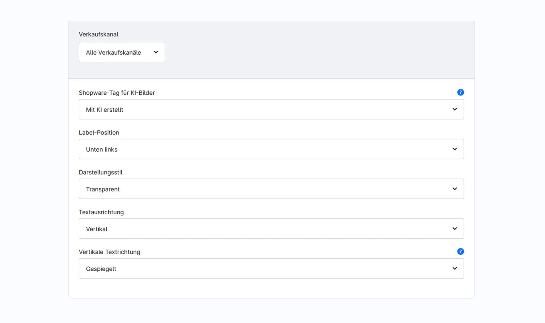Open the Mit KI erstellt tag dropdown
545x323 pixels.
coord(271,109)
